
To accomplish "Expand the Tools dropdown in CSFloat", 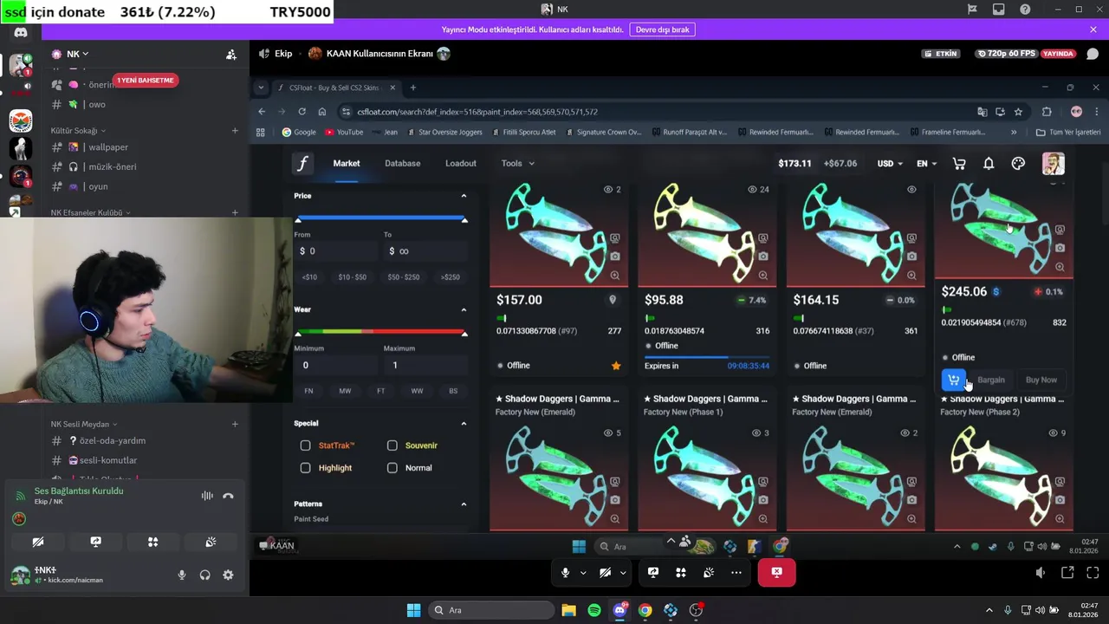I will pyautogui.click(x=517, y=163).
